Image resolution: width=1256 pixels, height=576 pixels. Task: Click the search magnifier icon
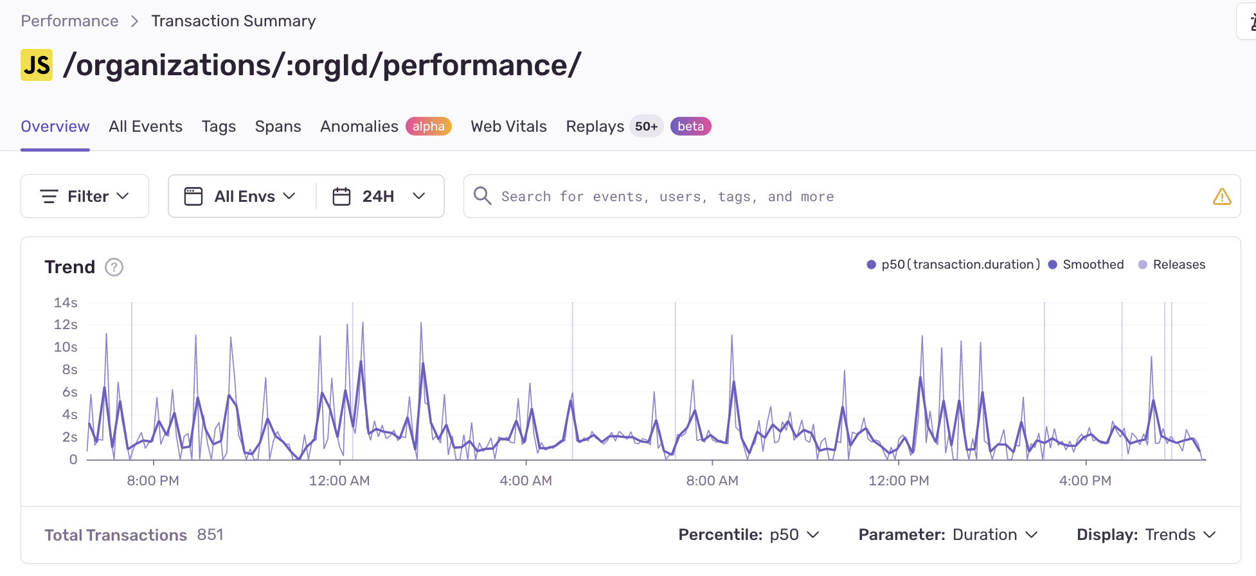[x=482, y=195]
